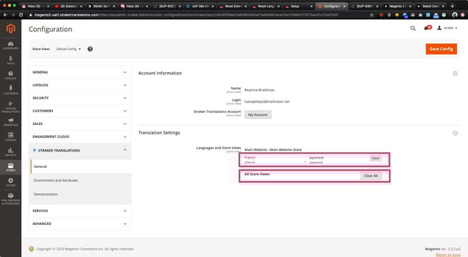Collapse the Translation Settings section

point(455,133)
